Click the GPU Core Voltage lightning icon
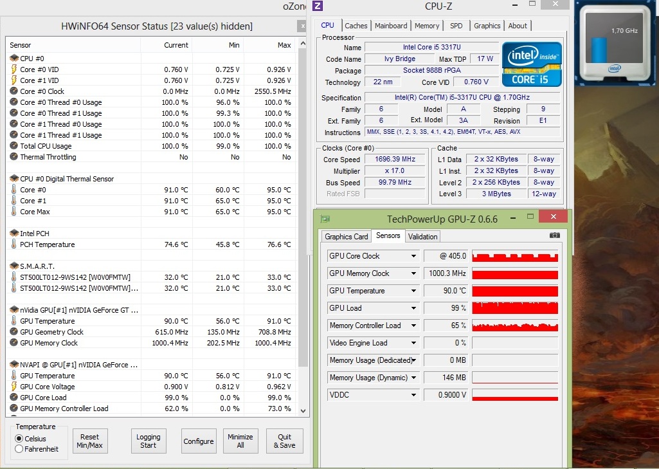 coord(14,386)
